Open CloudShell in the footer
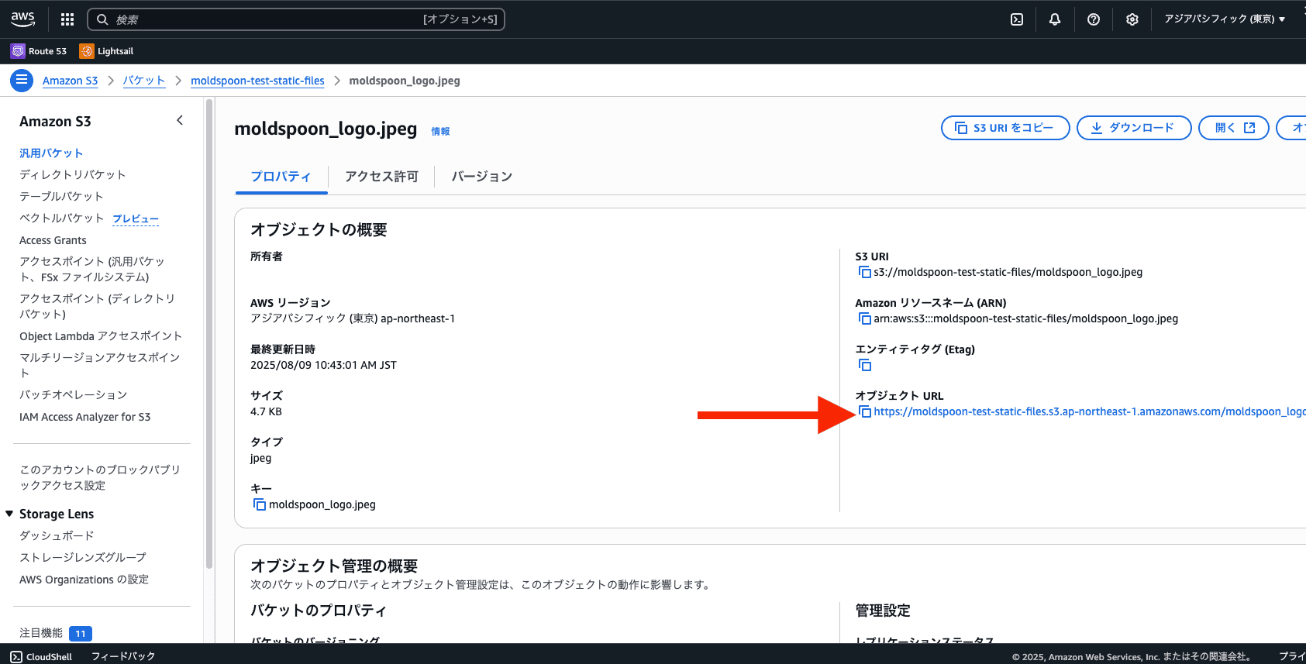Viewport: 1306px width, 664px height. (41, 656)
